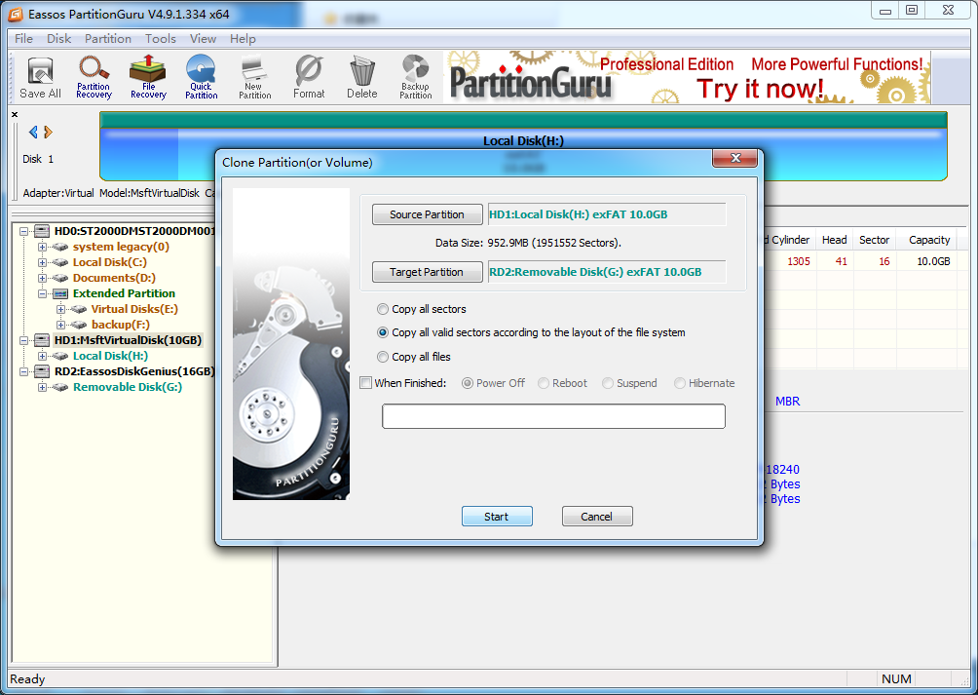Click the Capacity column header
This screenshot has width=978, height=695.
click(928, 240)
